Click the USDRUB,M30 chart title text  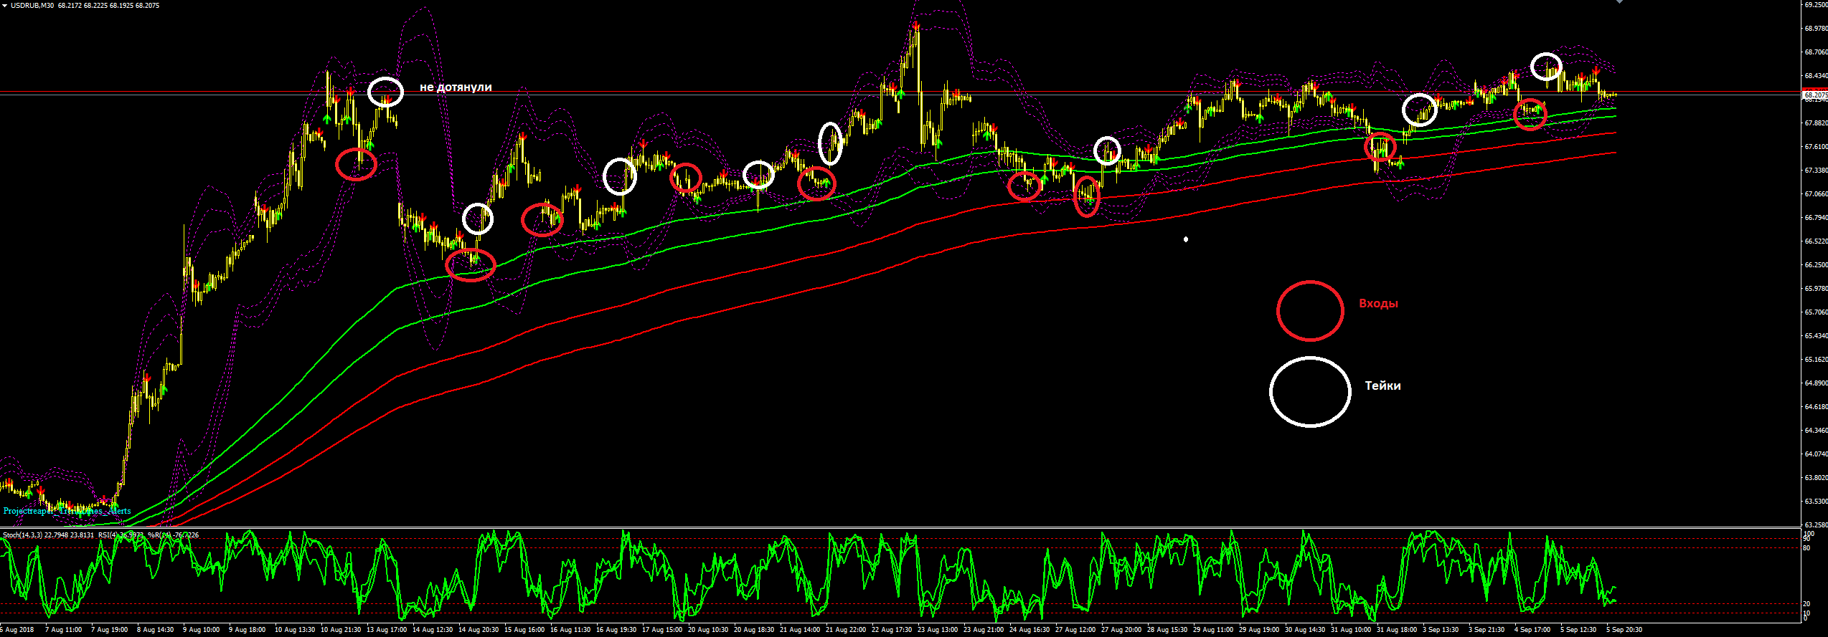pyautogui.click(x=32, y=6)
